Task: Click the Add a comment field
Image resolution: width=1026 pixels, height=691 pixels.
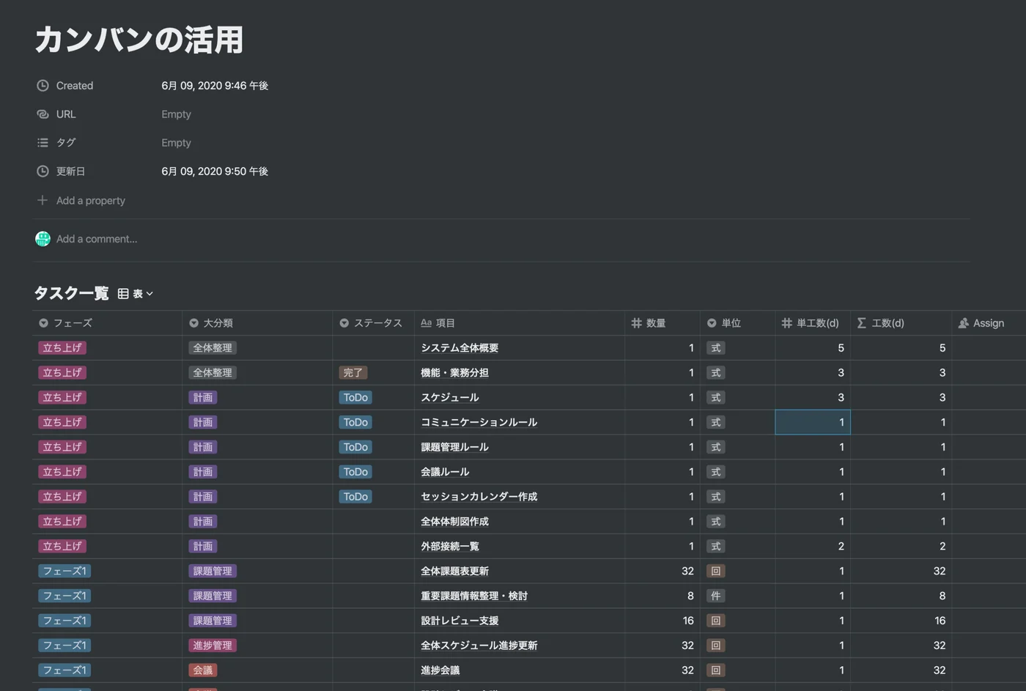Action: coord(97,239)
